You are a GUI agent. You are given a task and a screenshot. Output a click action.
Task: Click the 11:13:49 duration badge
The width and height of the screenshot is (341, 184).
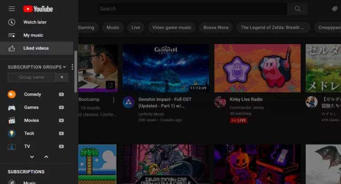[198, 88]
